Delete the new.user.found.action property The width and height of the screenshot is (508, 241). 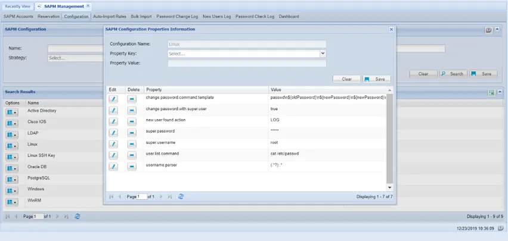[132, 121]
